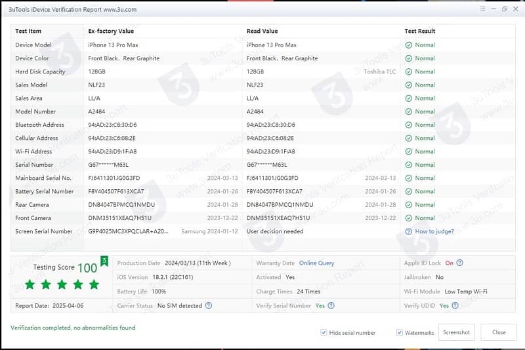Click the question icon before How to judge
Screen dimensions: 525x350
409,231
